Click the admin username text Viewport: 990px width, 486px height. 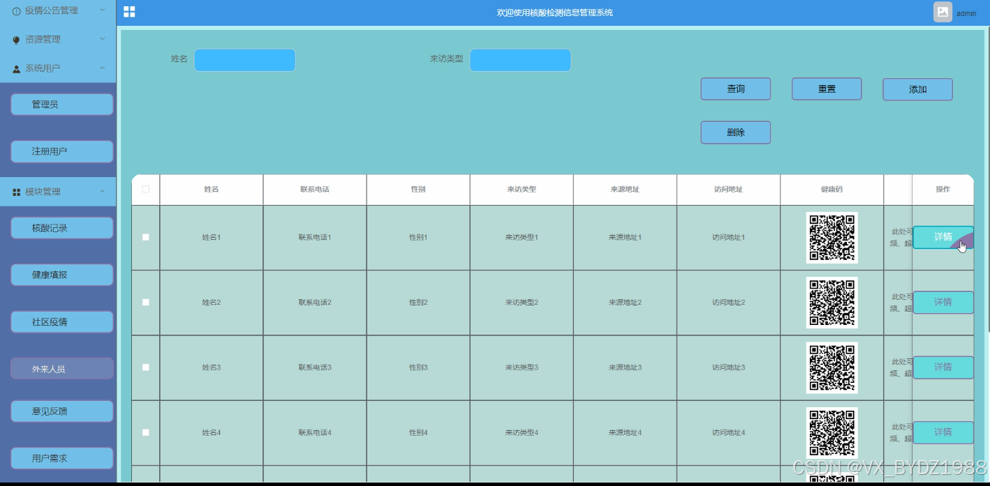point(966,13)
